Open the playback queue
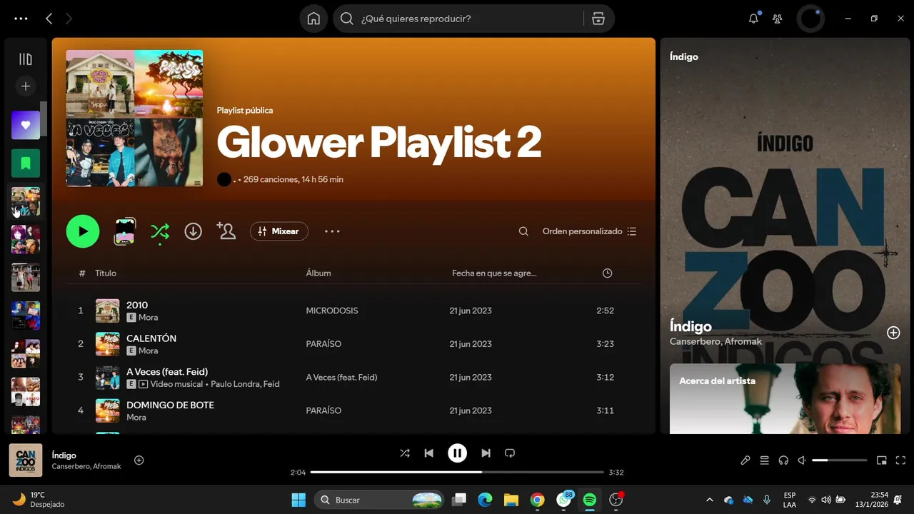This screenshot has width=914, height=514. (765, 460)
